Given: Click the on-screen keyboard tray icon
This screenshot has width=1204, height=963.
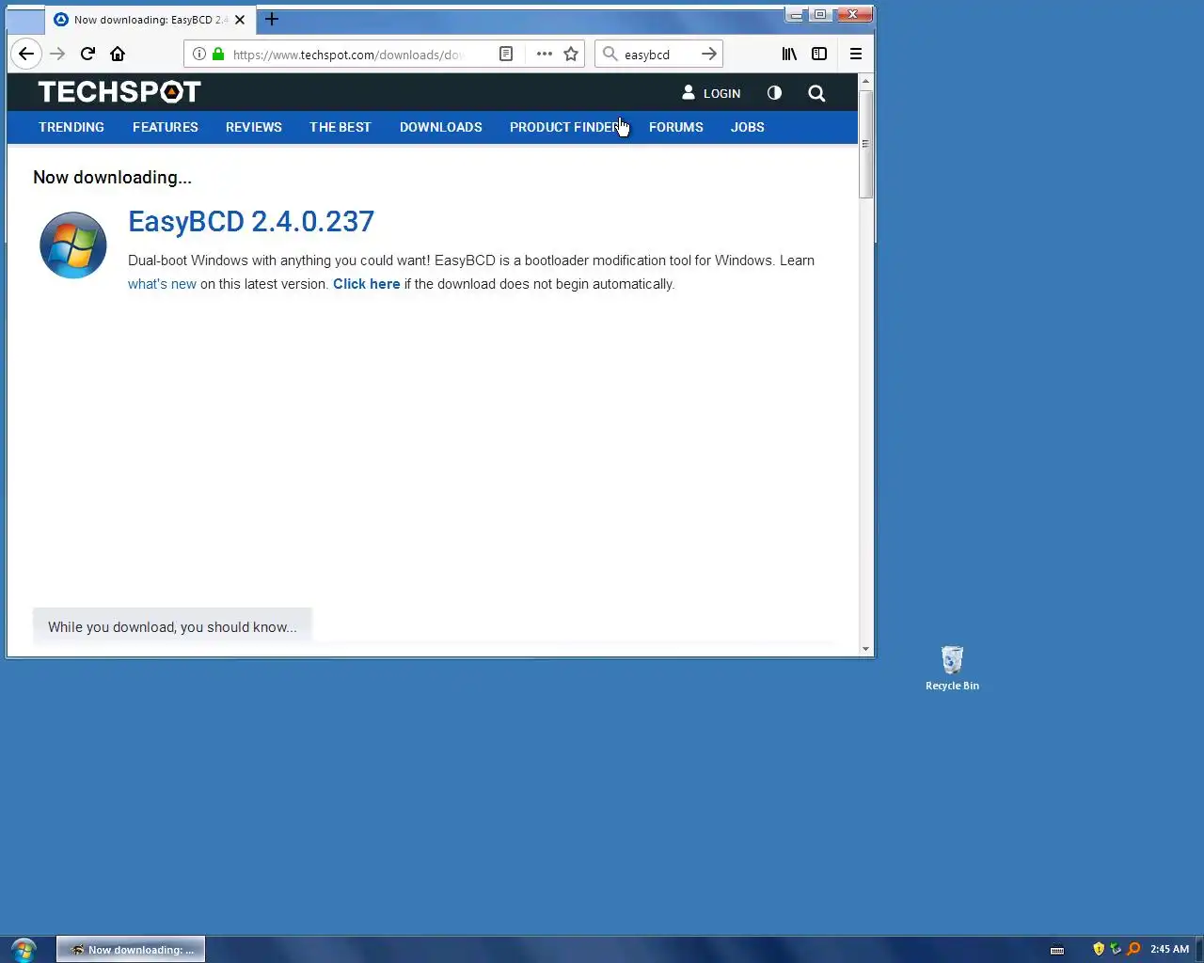Looking at the screenshot, I should click(1057, 950).
